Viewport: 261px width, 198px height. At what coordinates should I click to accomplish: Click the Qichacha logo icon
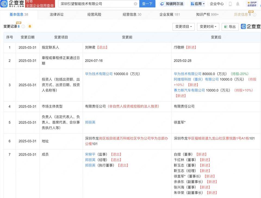[4, 4]
